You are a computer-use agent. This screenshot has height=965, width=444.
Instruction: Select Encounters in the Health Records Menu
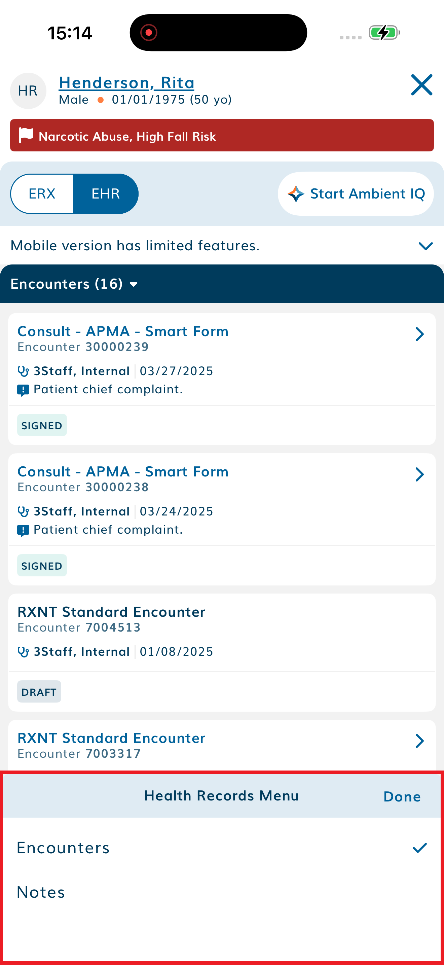click(x=63, y=848)
